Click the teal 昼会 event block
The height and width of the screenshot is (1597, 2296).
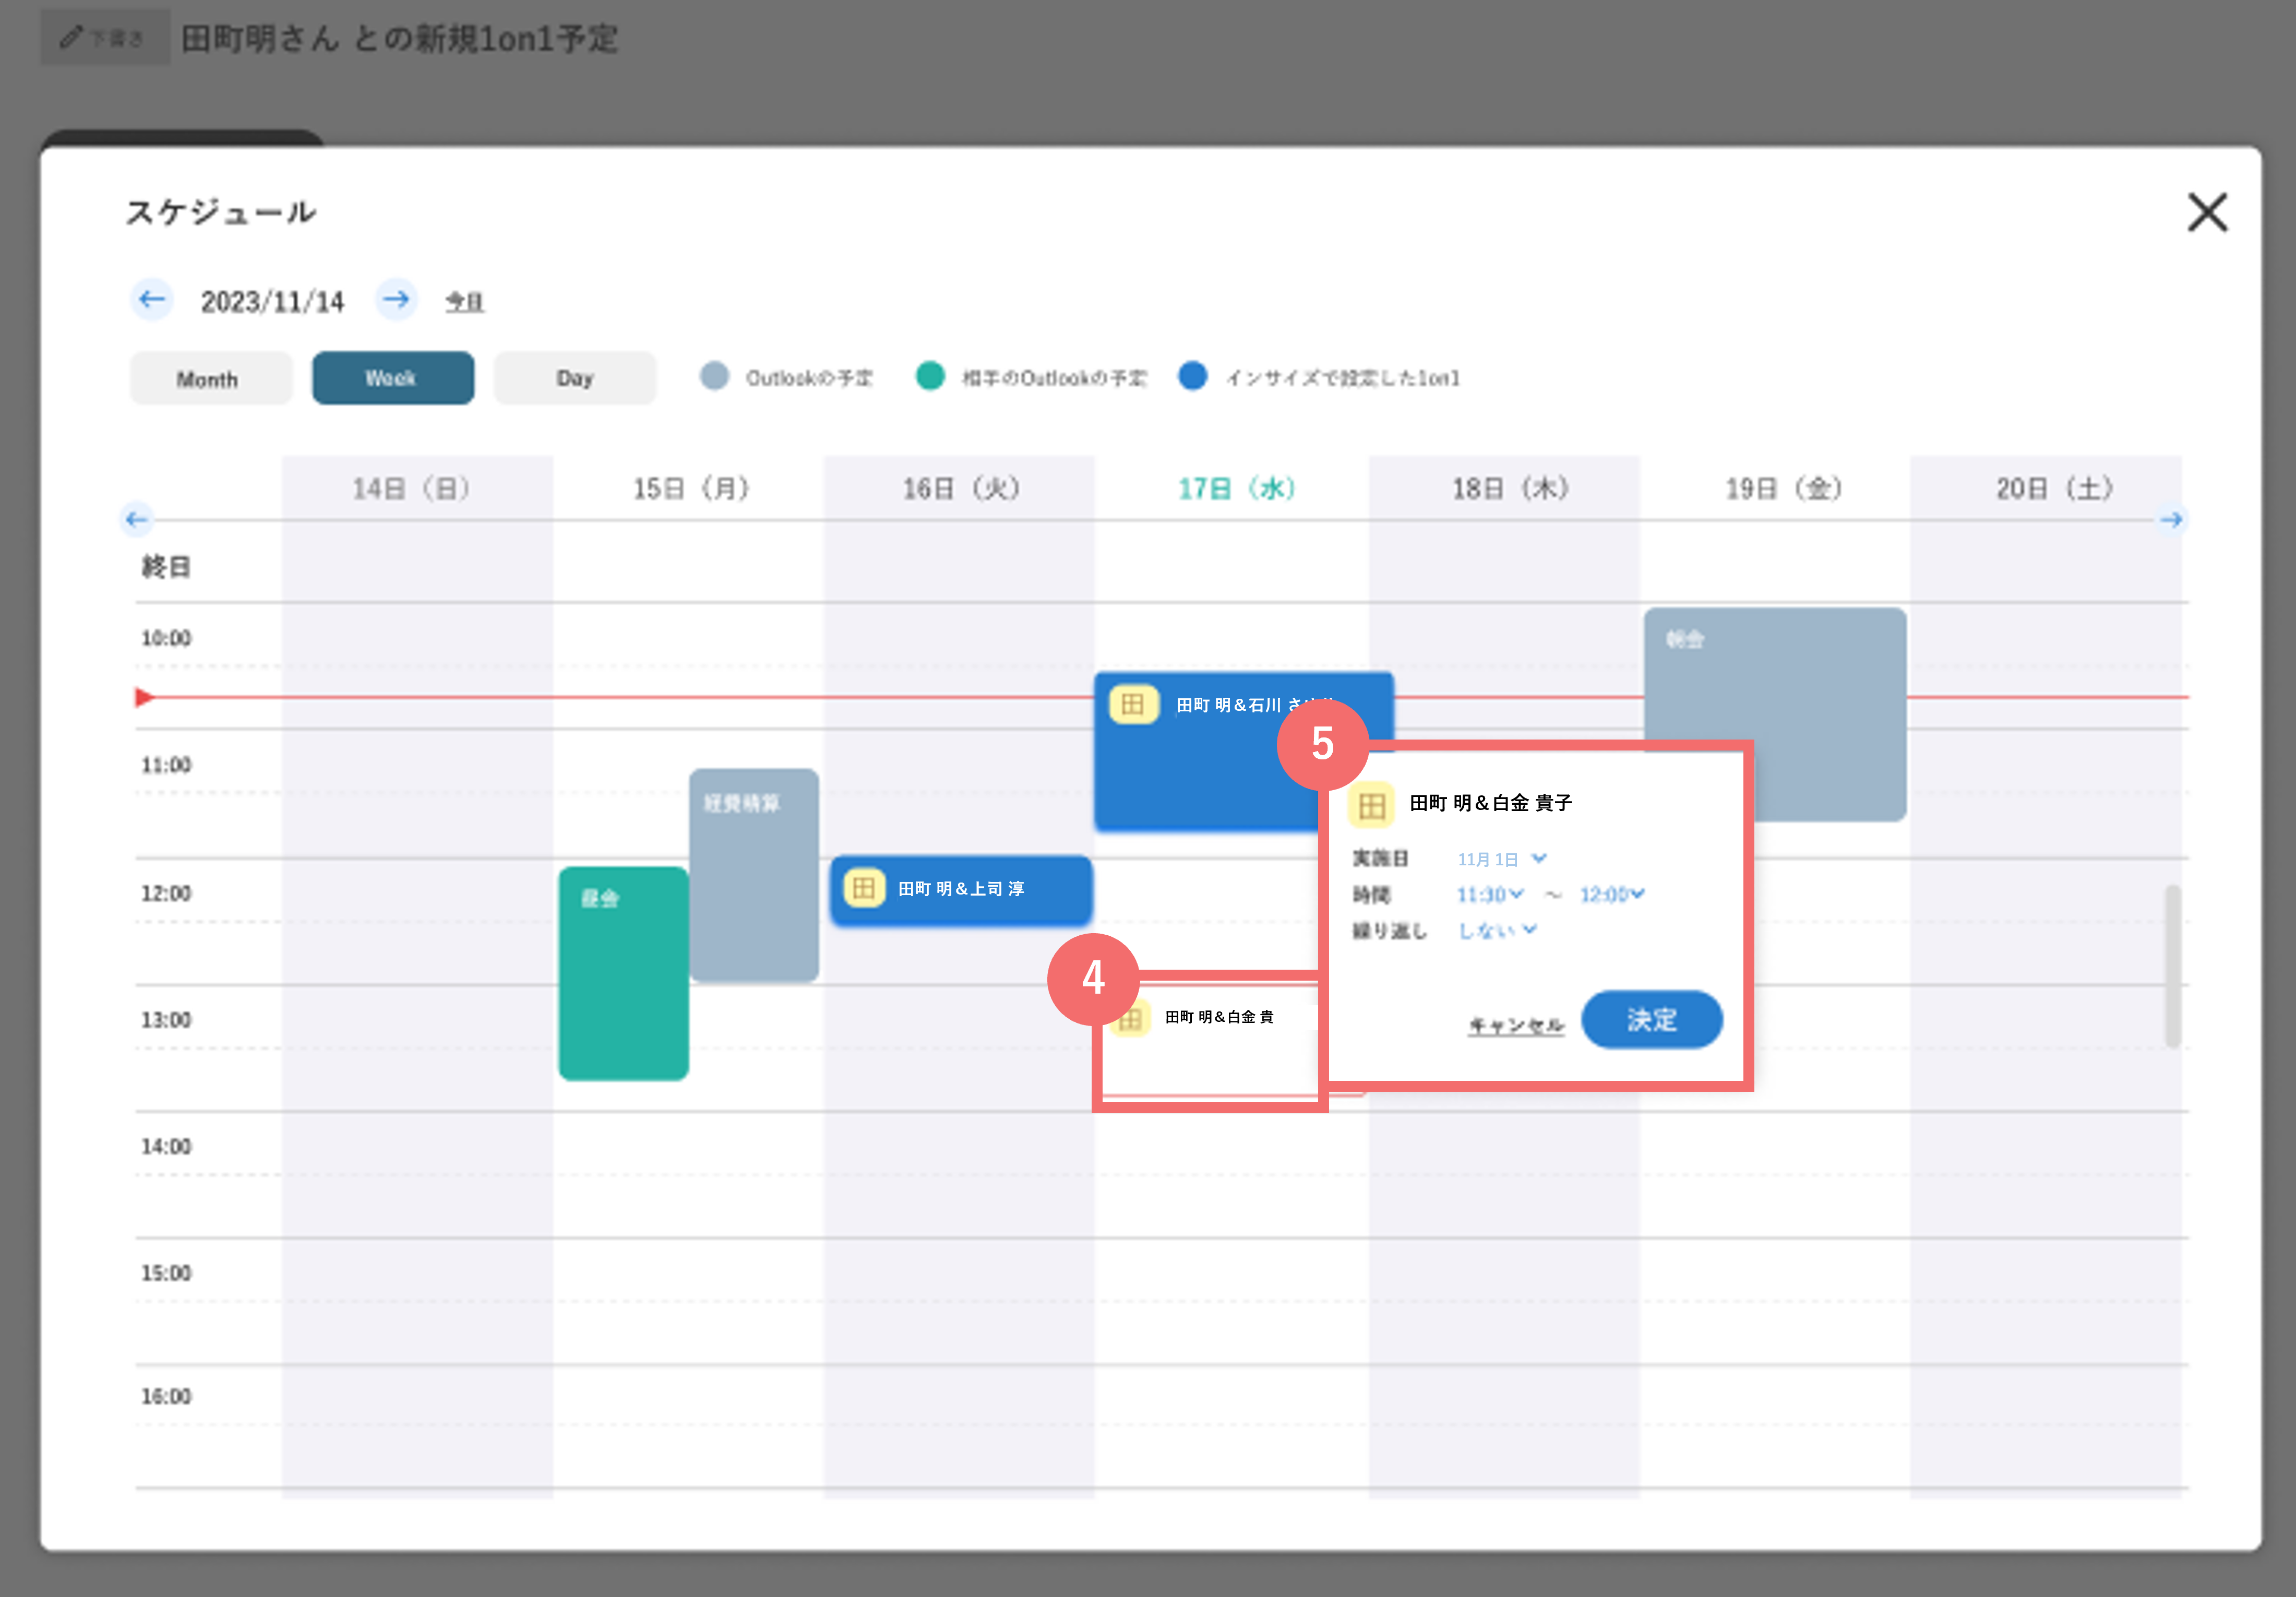624,973
